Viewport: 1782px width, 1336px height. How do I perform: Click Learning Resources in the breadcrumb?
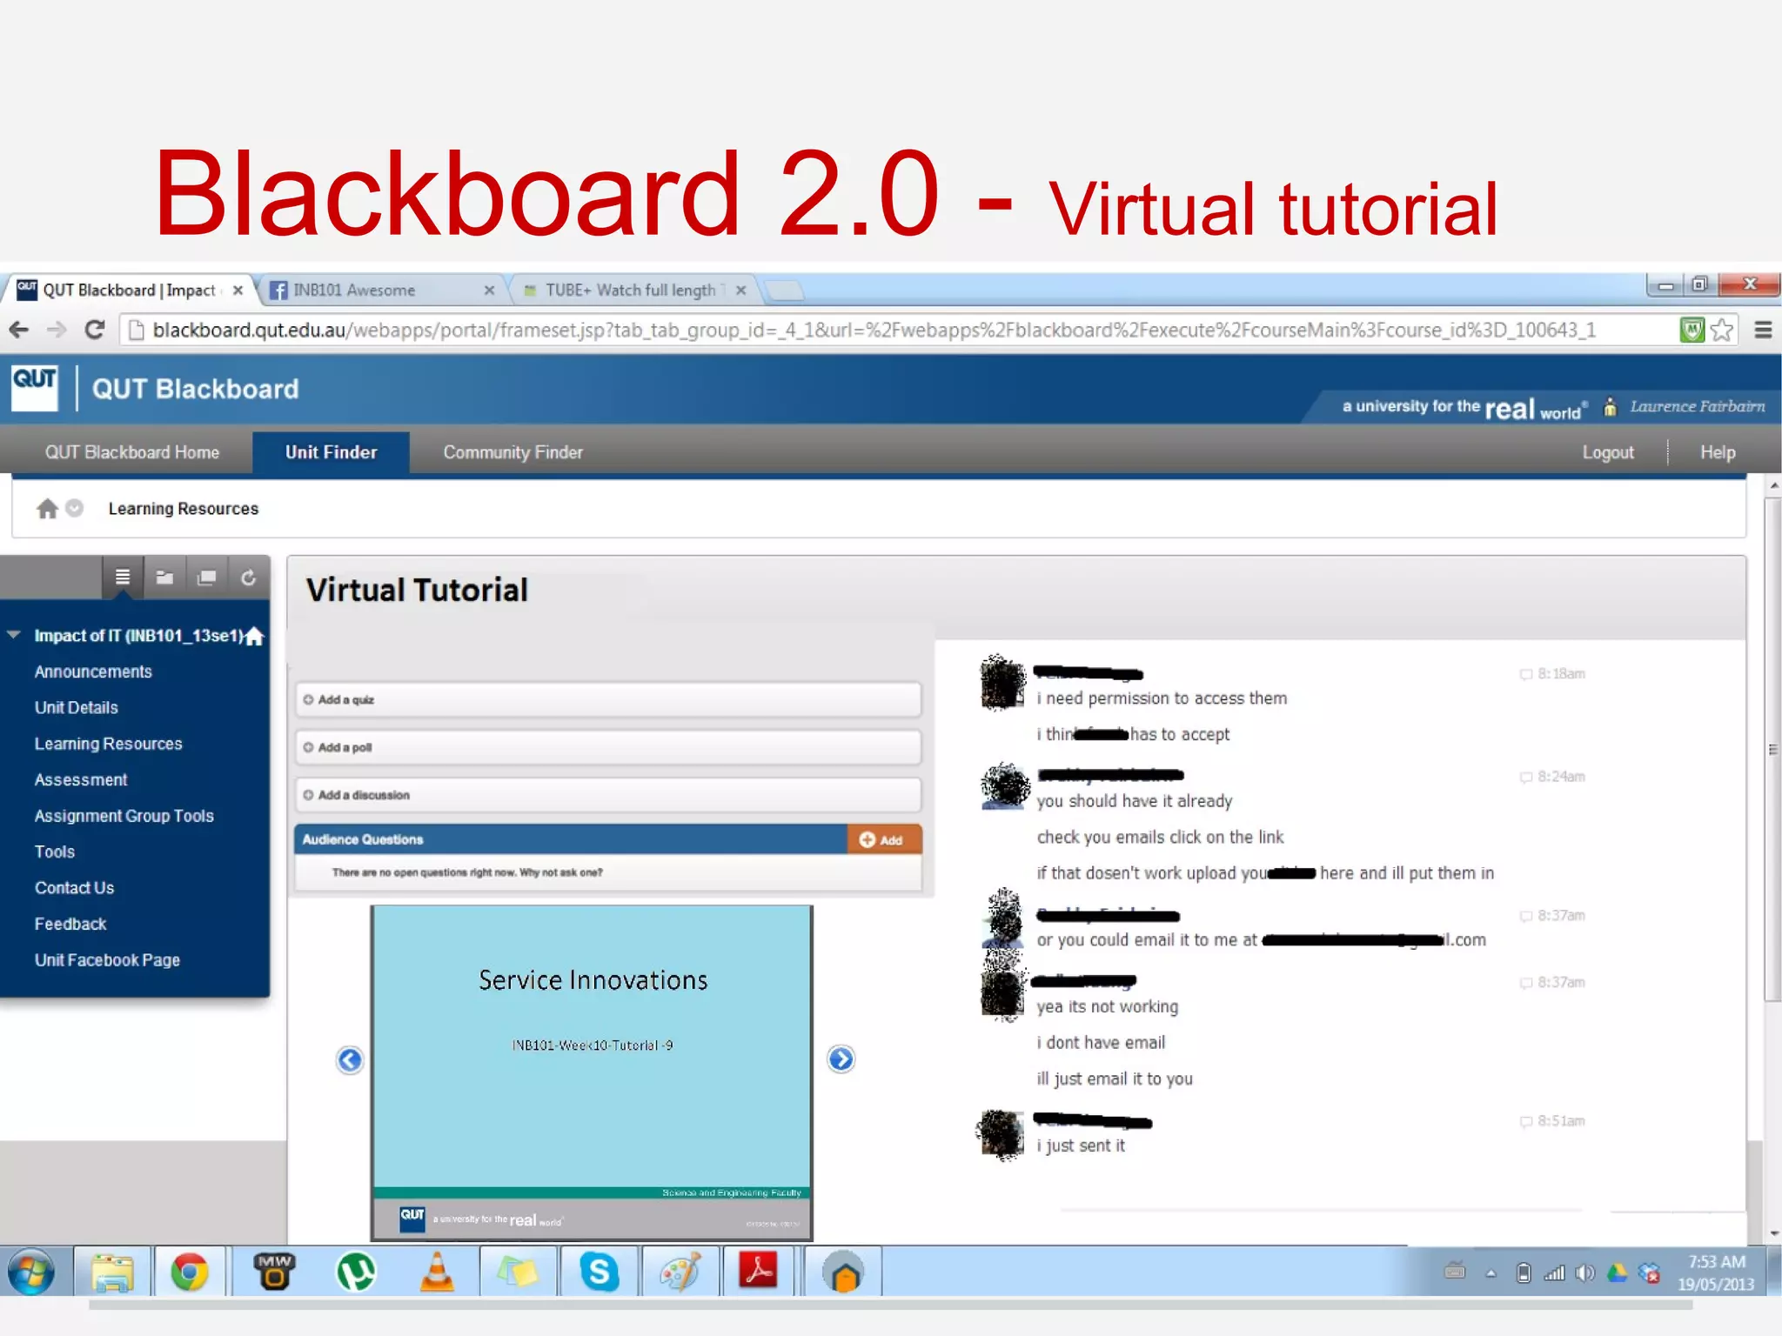point(183,508)
